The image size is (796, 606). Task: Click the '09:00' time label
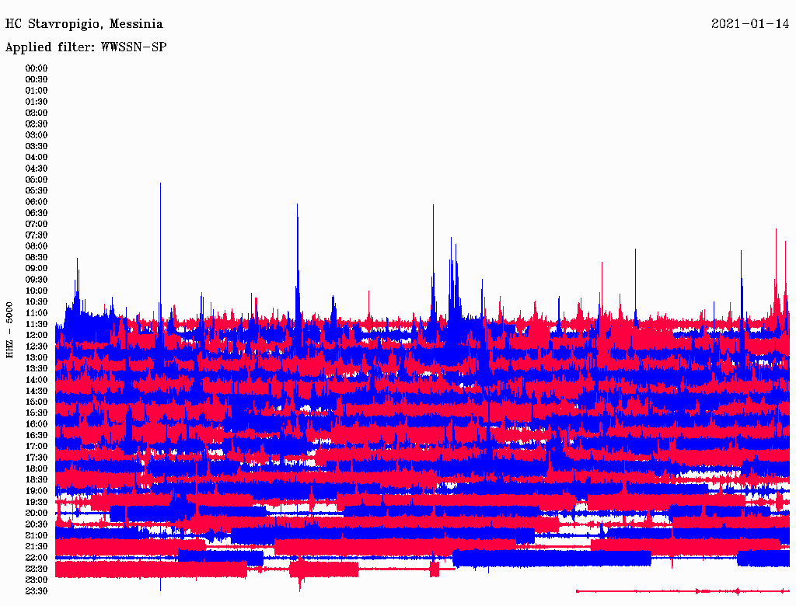click(37, 269)
